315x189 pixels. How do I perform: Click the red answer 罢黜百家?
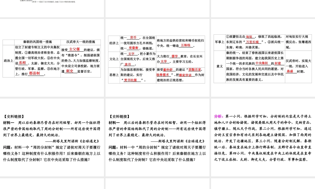coord(195,70)
